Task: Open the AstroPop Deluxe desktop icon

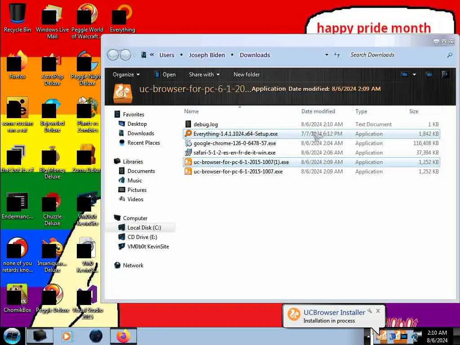Action: pyautogui.click(x=52, y=68)
